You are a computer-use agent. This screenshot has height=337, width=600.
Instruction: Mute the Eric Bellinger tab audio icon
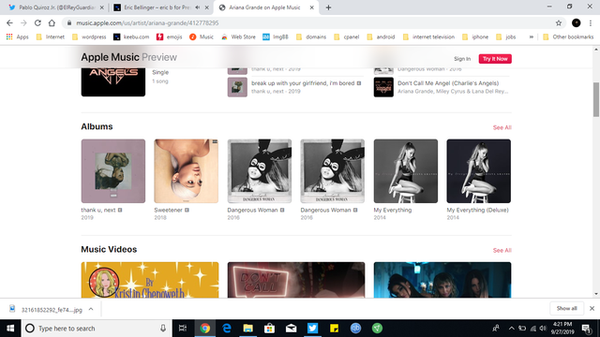pos(198,7)
